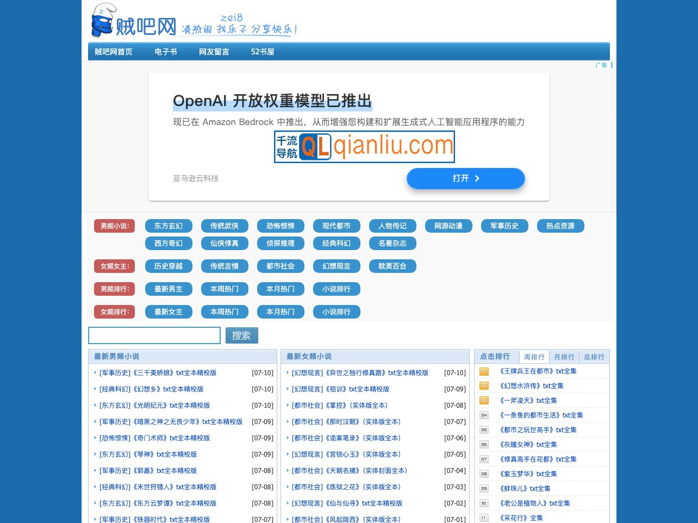Click the 广告 label above the banner
Image resolution: width=698 pixels, height=523 pixels.
tap(601, 65)
